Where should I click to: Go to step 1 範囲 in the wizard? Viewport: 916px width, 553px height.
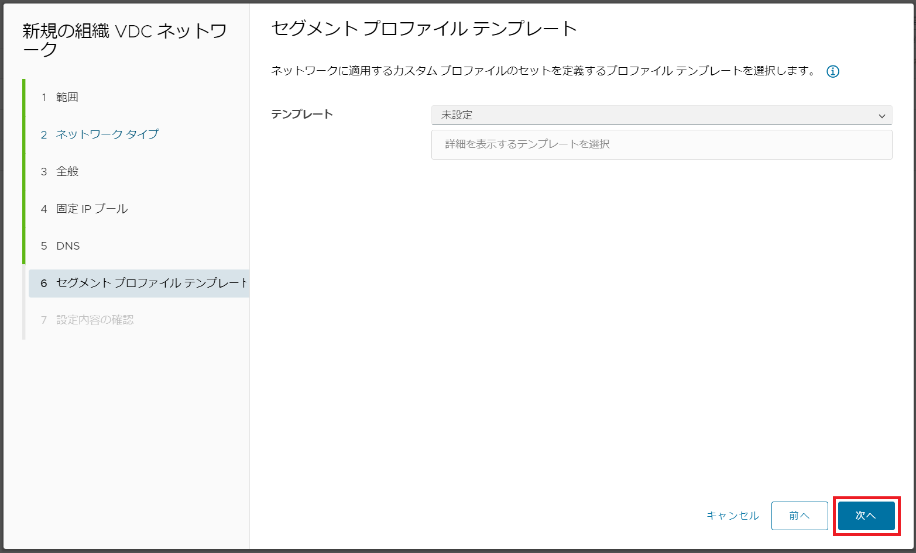[67, 97]
